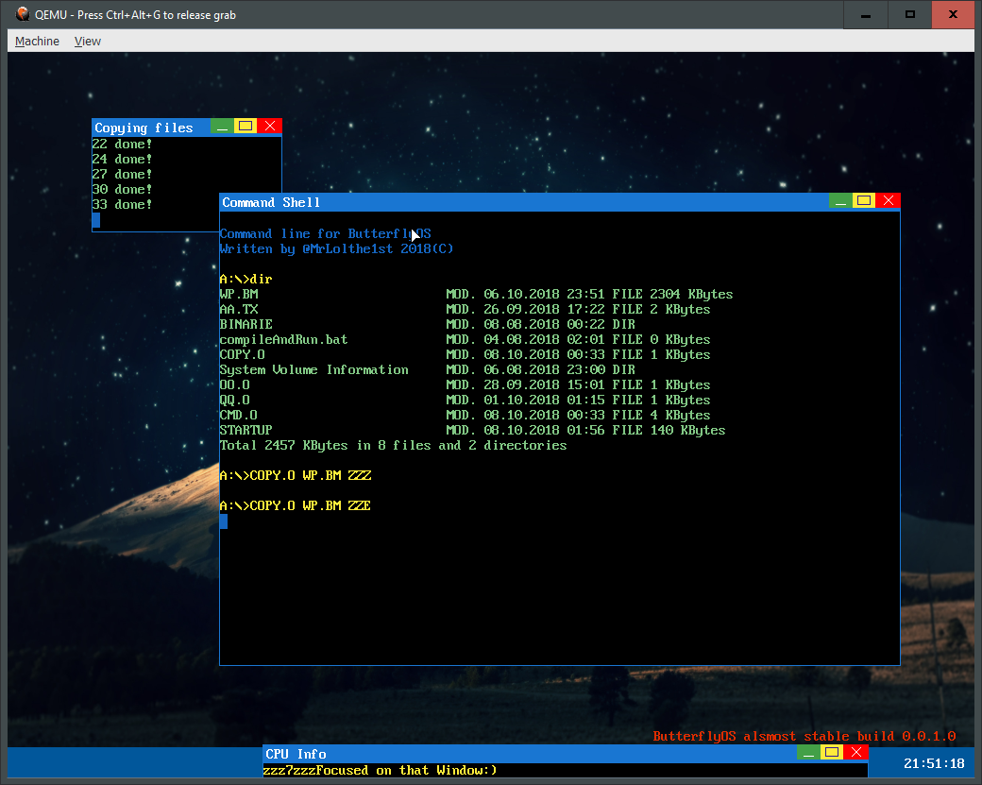Click the COPY.O row in dir listing
The width and height of the screenshot is (982, 785).
point(465,354)
